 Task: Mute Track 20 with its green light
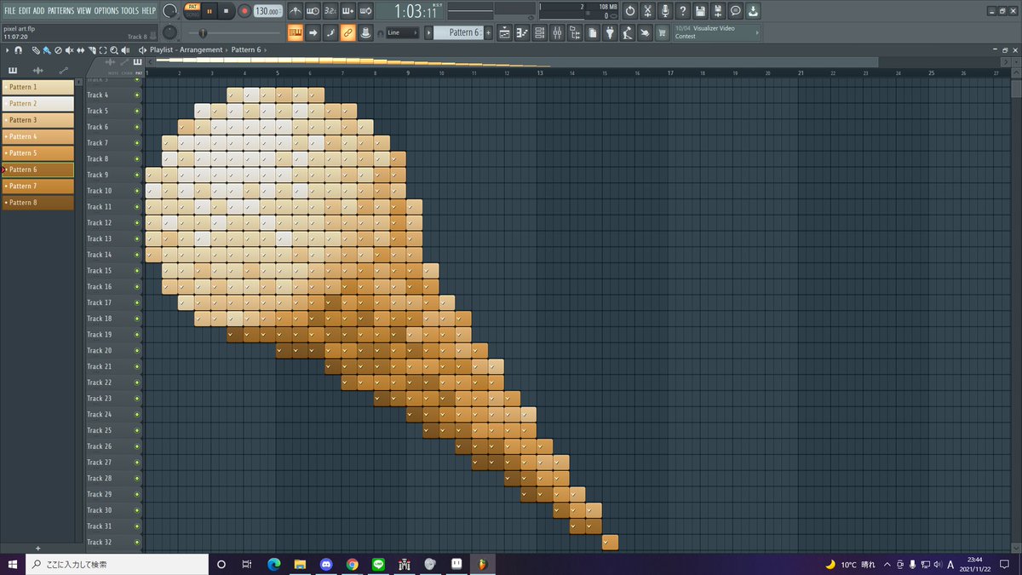[137, 351]
